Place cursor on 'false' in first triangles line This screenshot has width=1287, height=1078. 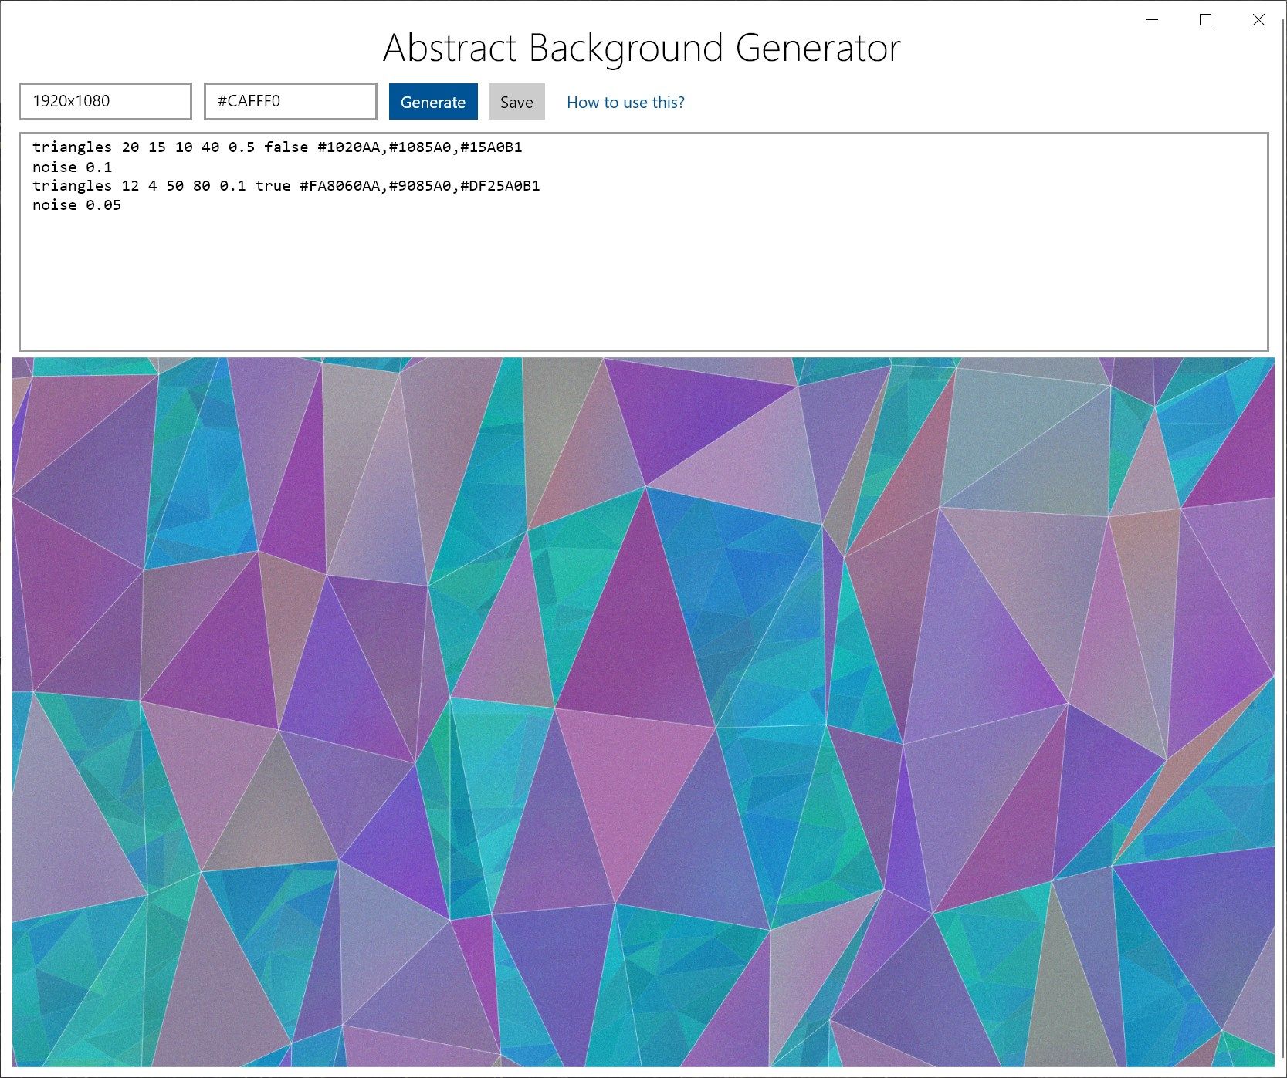coord(286,147)
